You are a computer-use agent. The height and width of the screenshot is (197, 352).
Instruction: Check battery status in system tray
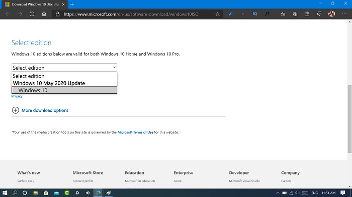(x=284, y=193)
